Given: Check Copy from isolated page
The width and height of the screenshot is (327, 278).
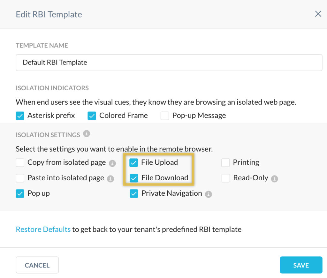Looking at the screenshot, I should click(x=20, y=163).
